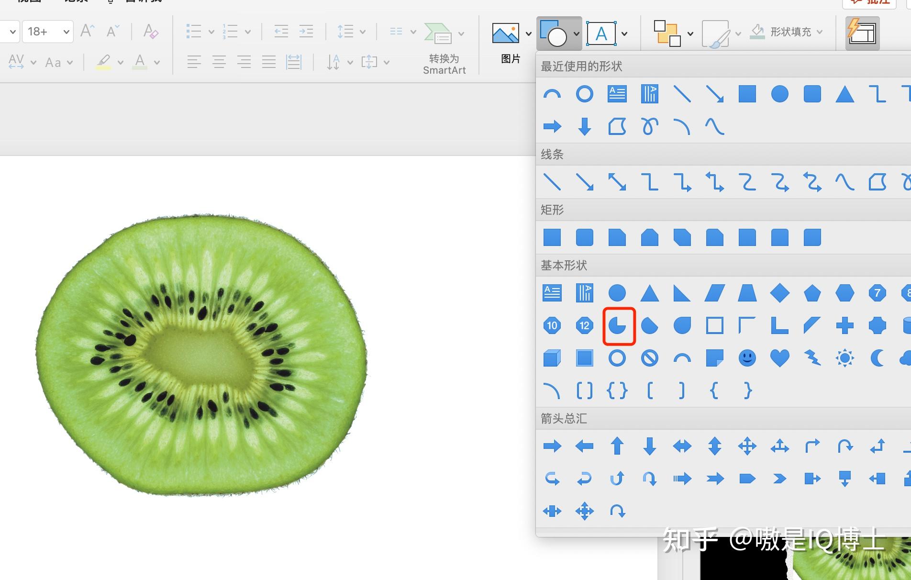The height and width of the screenshot is (580, 911).
Task: Click the 图片 insert picture button
Action: point(510,43)
